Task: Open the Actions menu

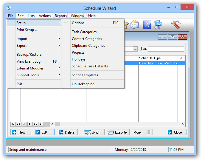Action: pyautogui.click(x=45, y=16)
